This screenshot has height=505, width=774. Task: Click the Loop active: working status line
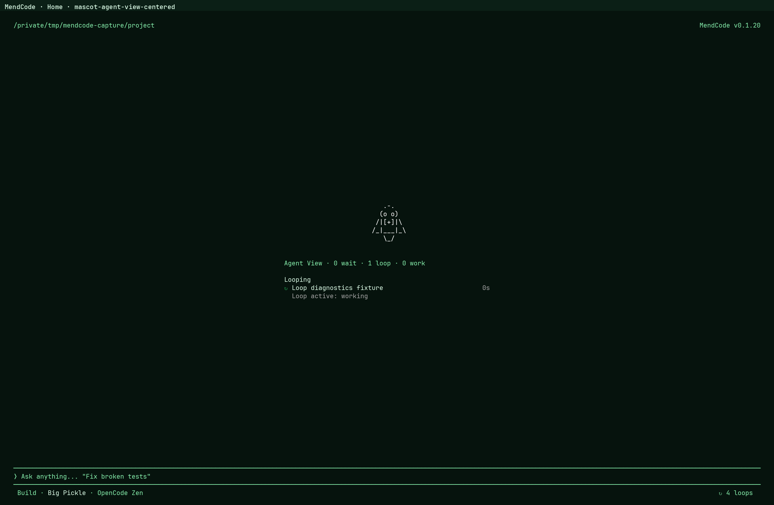click(x=330, y=296)
